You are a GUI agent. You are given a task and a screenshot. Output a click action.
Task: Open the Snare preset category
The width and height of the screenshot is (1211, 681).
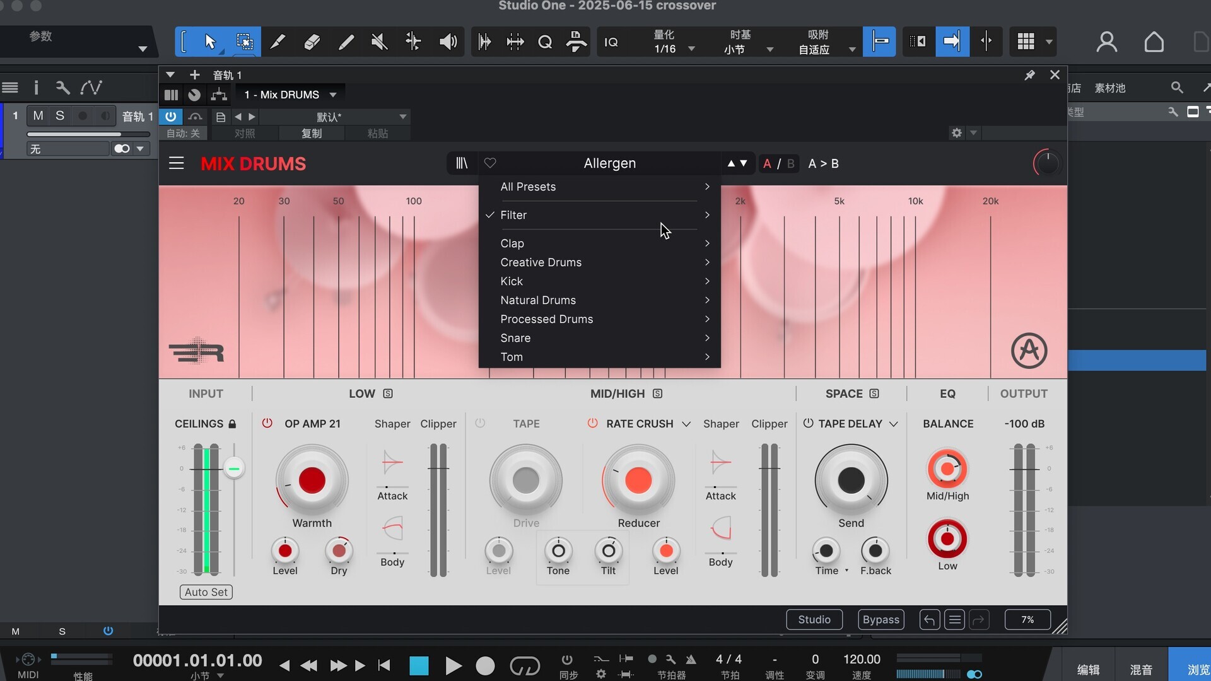(x=600, y=338)
